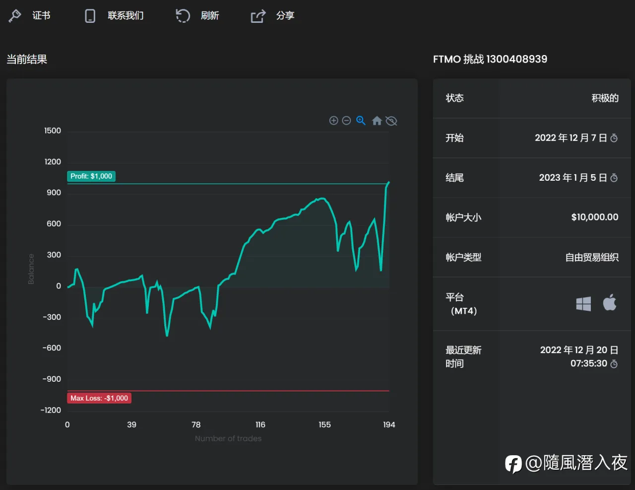
Task: Click the clock icon beside end date
Action: point(614,178)
